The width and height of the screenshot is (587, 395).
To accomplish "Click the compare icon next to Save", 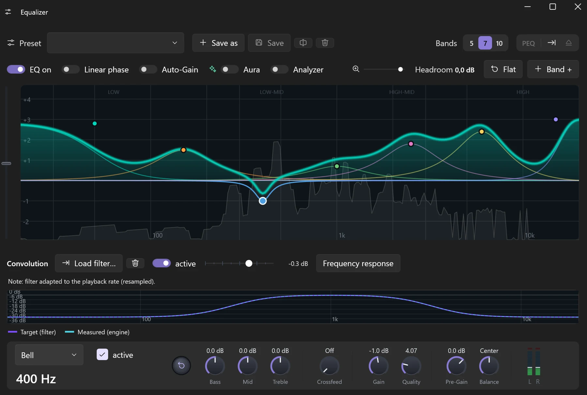I will click(303, 43).
